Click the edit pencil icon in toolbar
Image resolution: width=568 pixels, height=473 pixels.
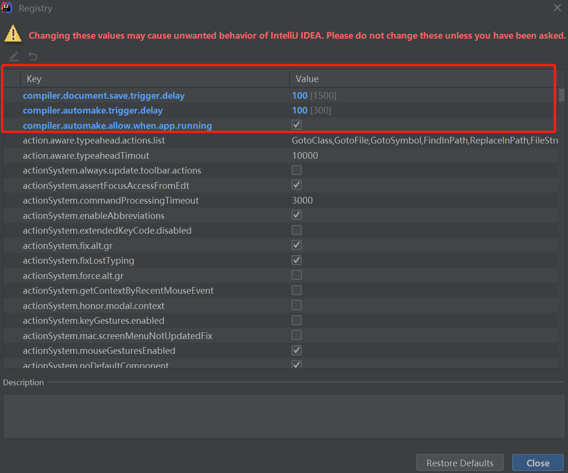[14, 56]
